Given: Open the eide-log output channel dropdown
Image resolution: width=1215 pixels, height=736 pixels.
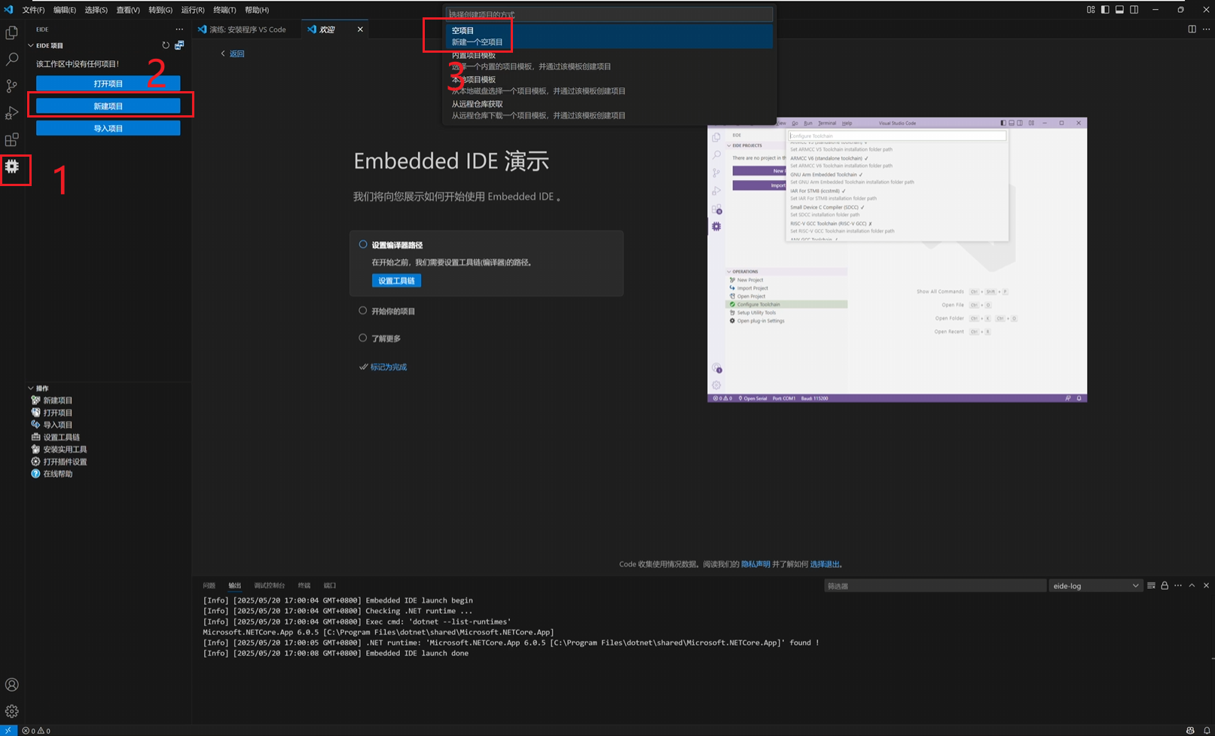Looking at the screenshot, I should (1095, 585).
